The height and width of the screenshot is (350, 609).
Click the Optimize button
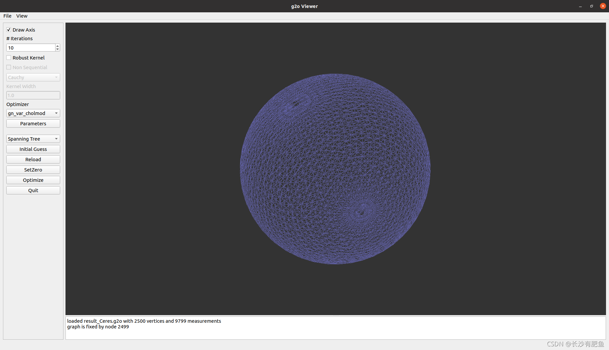pos(33,180)
